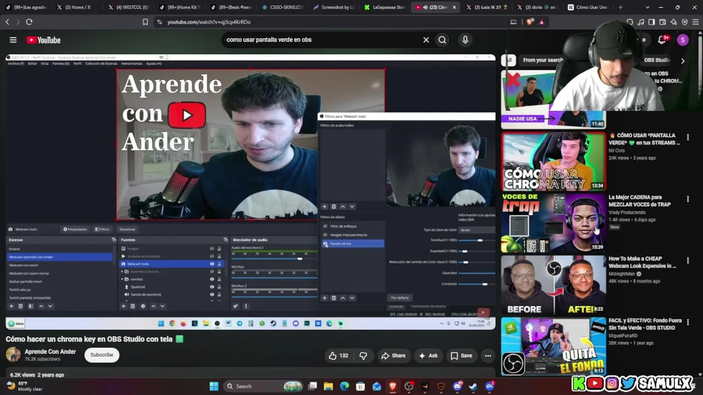
Task: Toggle the browser sidebar panel icon
Action: coord(651,22)
